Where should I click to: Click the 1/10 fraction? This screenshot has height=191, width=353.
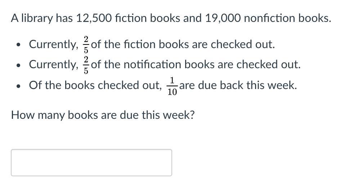(172, 86)
